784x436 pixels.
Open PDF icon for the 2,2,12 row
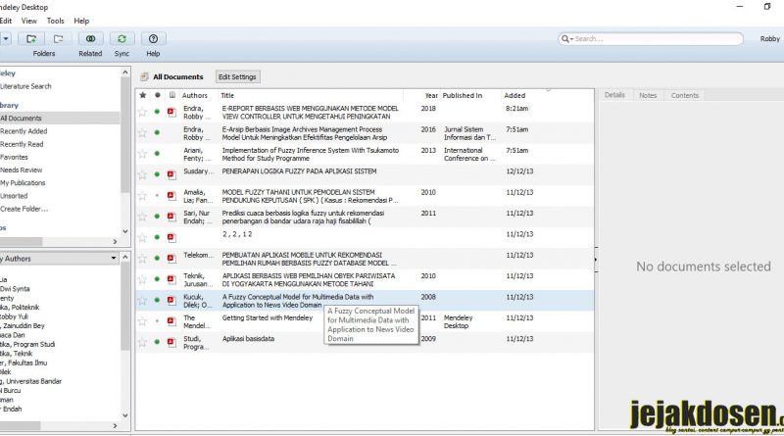(x=171, y=237)
